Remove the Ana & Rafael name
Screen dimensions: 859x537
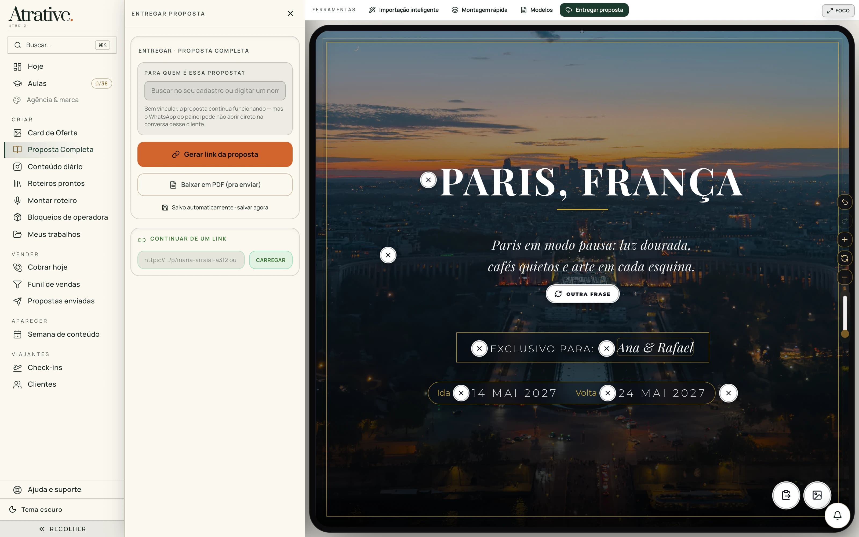pyautogui.click(x=606, y=349)
